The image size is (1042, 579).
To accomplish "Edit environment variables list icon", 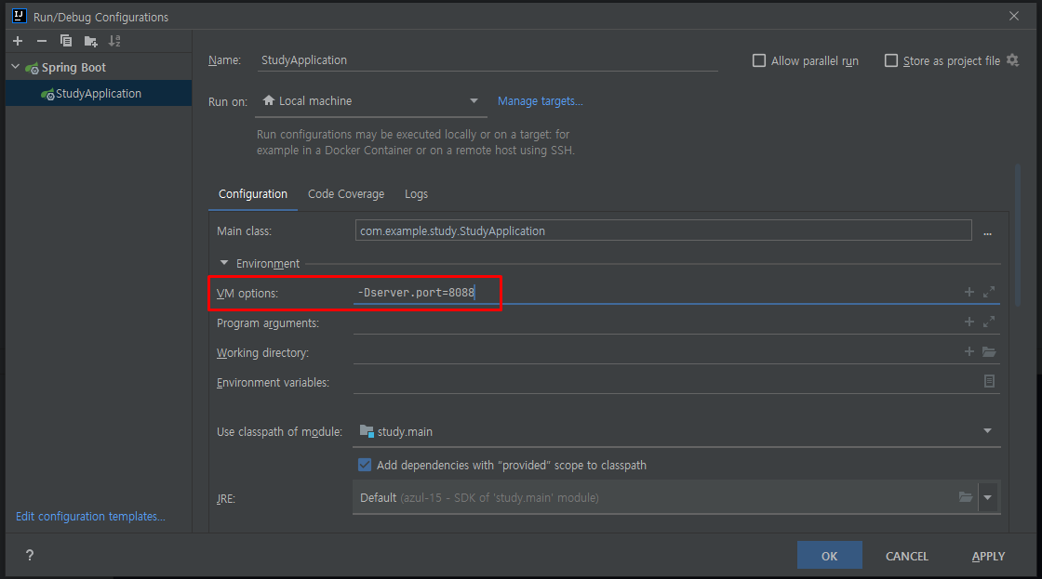I will 989,381.
